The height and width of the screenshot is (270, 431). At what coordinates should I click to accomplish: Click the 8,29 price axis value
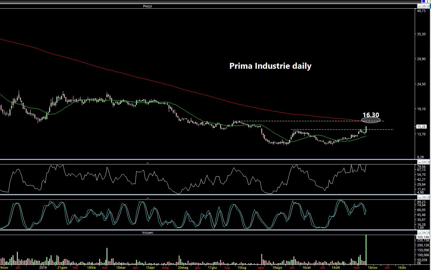(x=421, y=157)
